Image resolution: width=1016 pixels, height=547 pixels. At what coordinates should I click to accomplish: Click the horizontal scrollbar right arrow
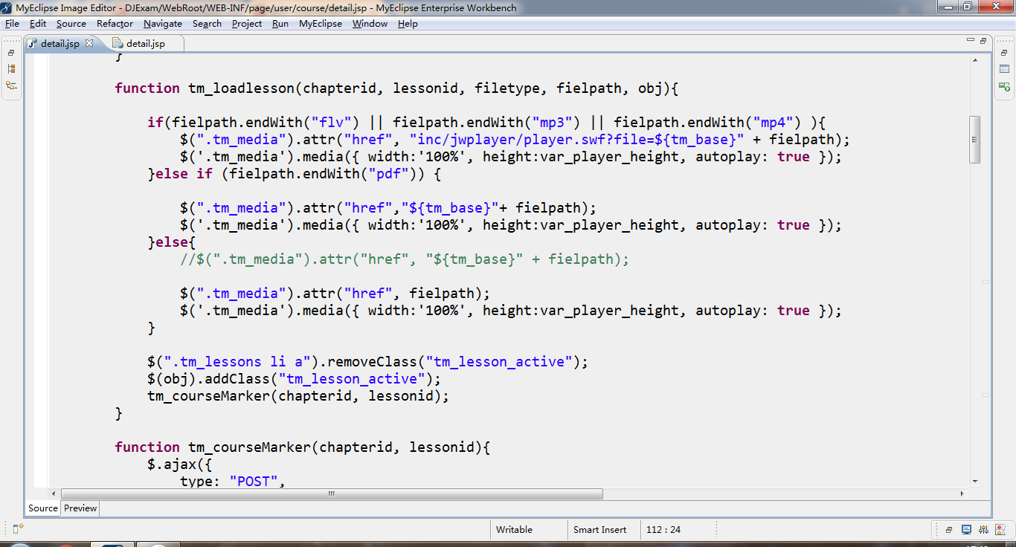click(x=962, y=493)
